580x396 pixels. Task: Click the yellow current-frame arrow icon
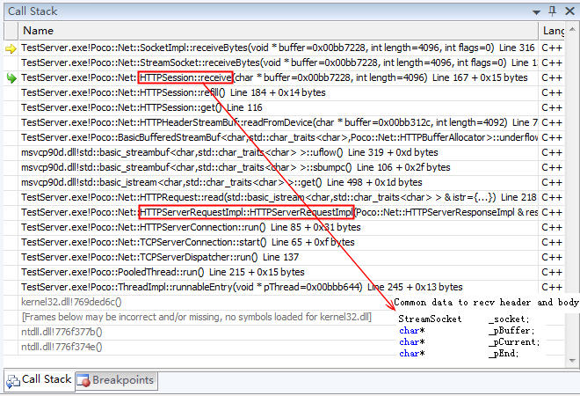point(11,48)
